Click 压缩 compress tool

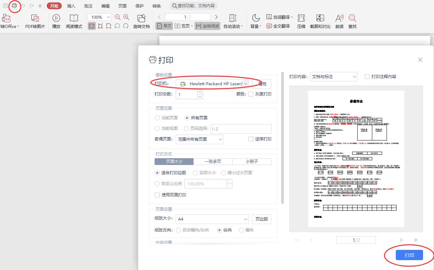(301, 21)
